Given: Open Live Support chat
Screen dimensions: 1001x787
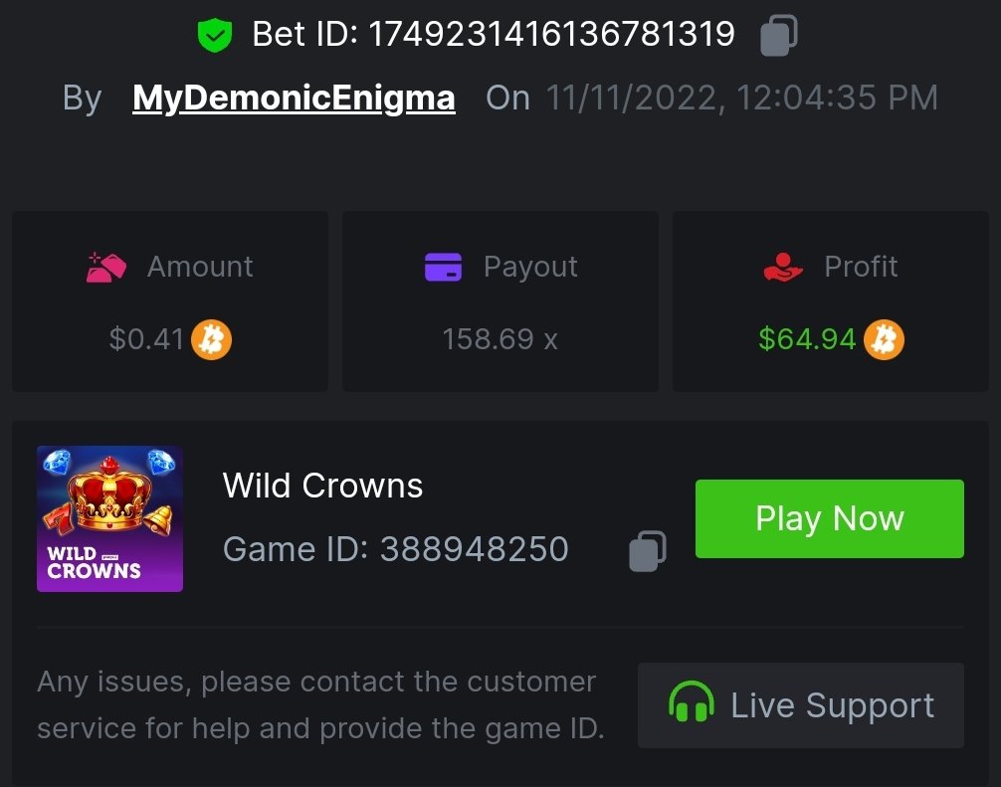Looking at the screenshot, I should pos(801,705).
